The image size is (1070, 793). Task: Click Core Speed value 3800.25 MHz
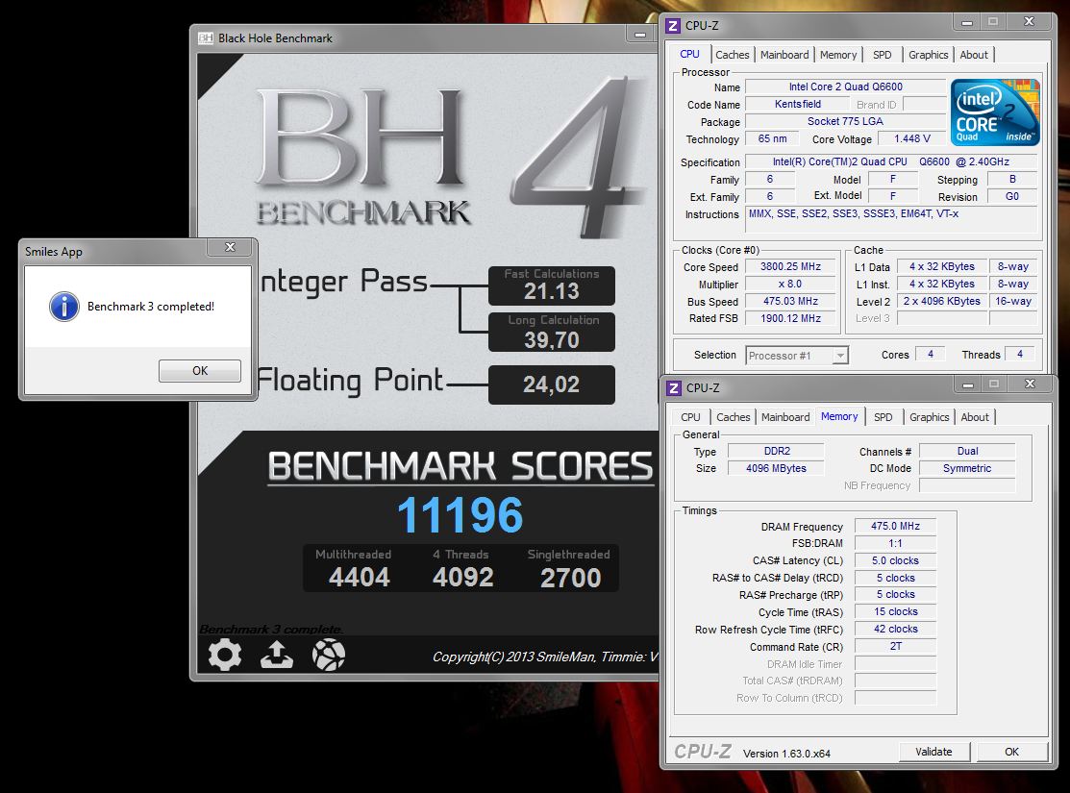(790, 266)
